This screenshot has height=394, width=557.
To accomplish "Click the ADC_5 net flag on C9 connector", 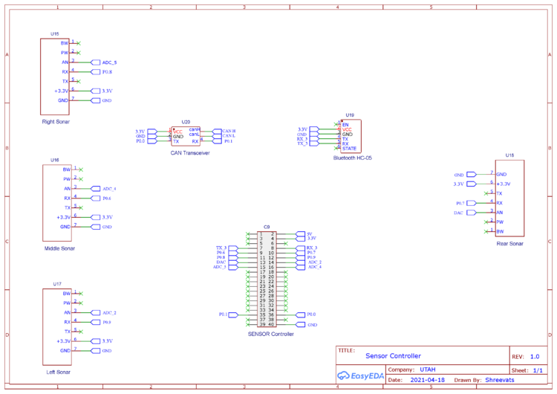I will 233,268.
